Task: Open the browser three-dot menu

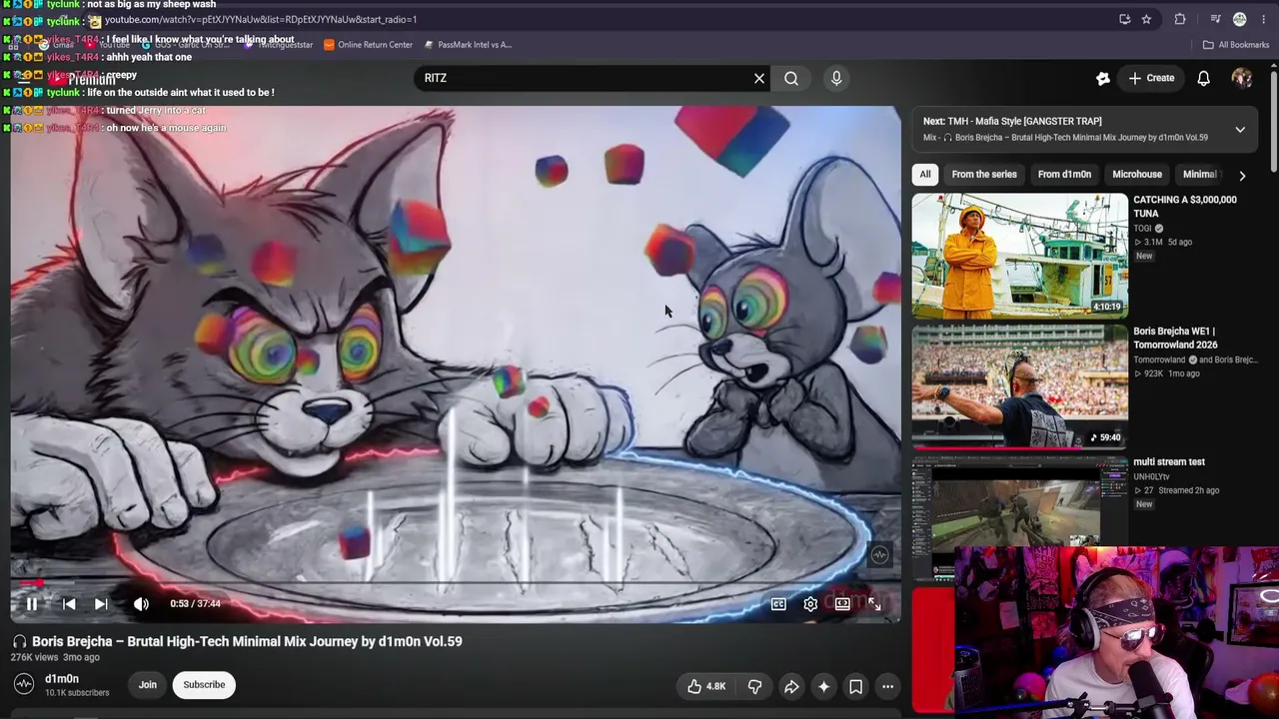Action: point(1263,19)
